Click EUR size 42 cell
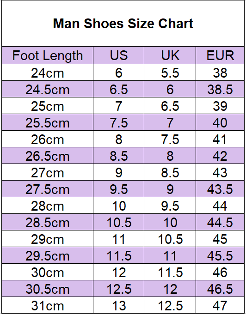 220,156
